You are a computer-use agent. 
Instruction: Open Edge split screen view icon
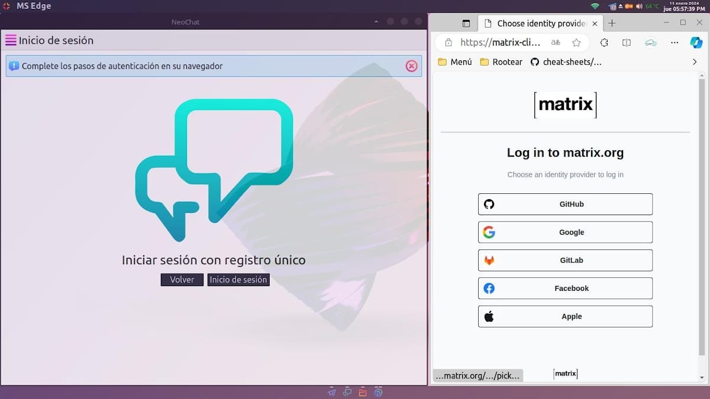click(627, 43)
